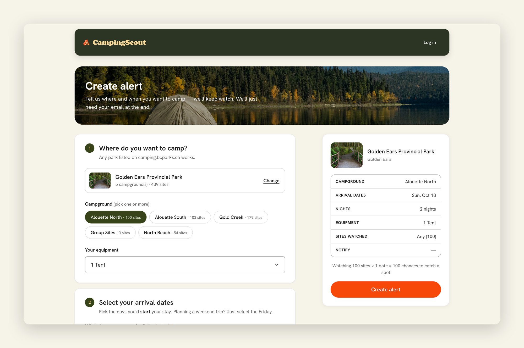Click the CampingScout tent logo icon
The width and height of the screenshot is (524, 348).
point(86,42)
